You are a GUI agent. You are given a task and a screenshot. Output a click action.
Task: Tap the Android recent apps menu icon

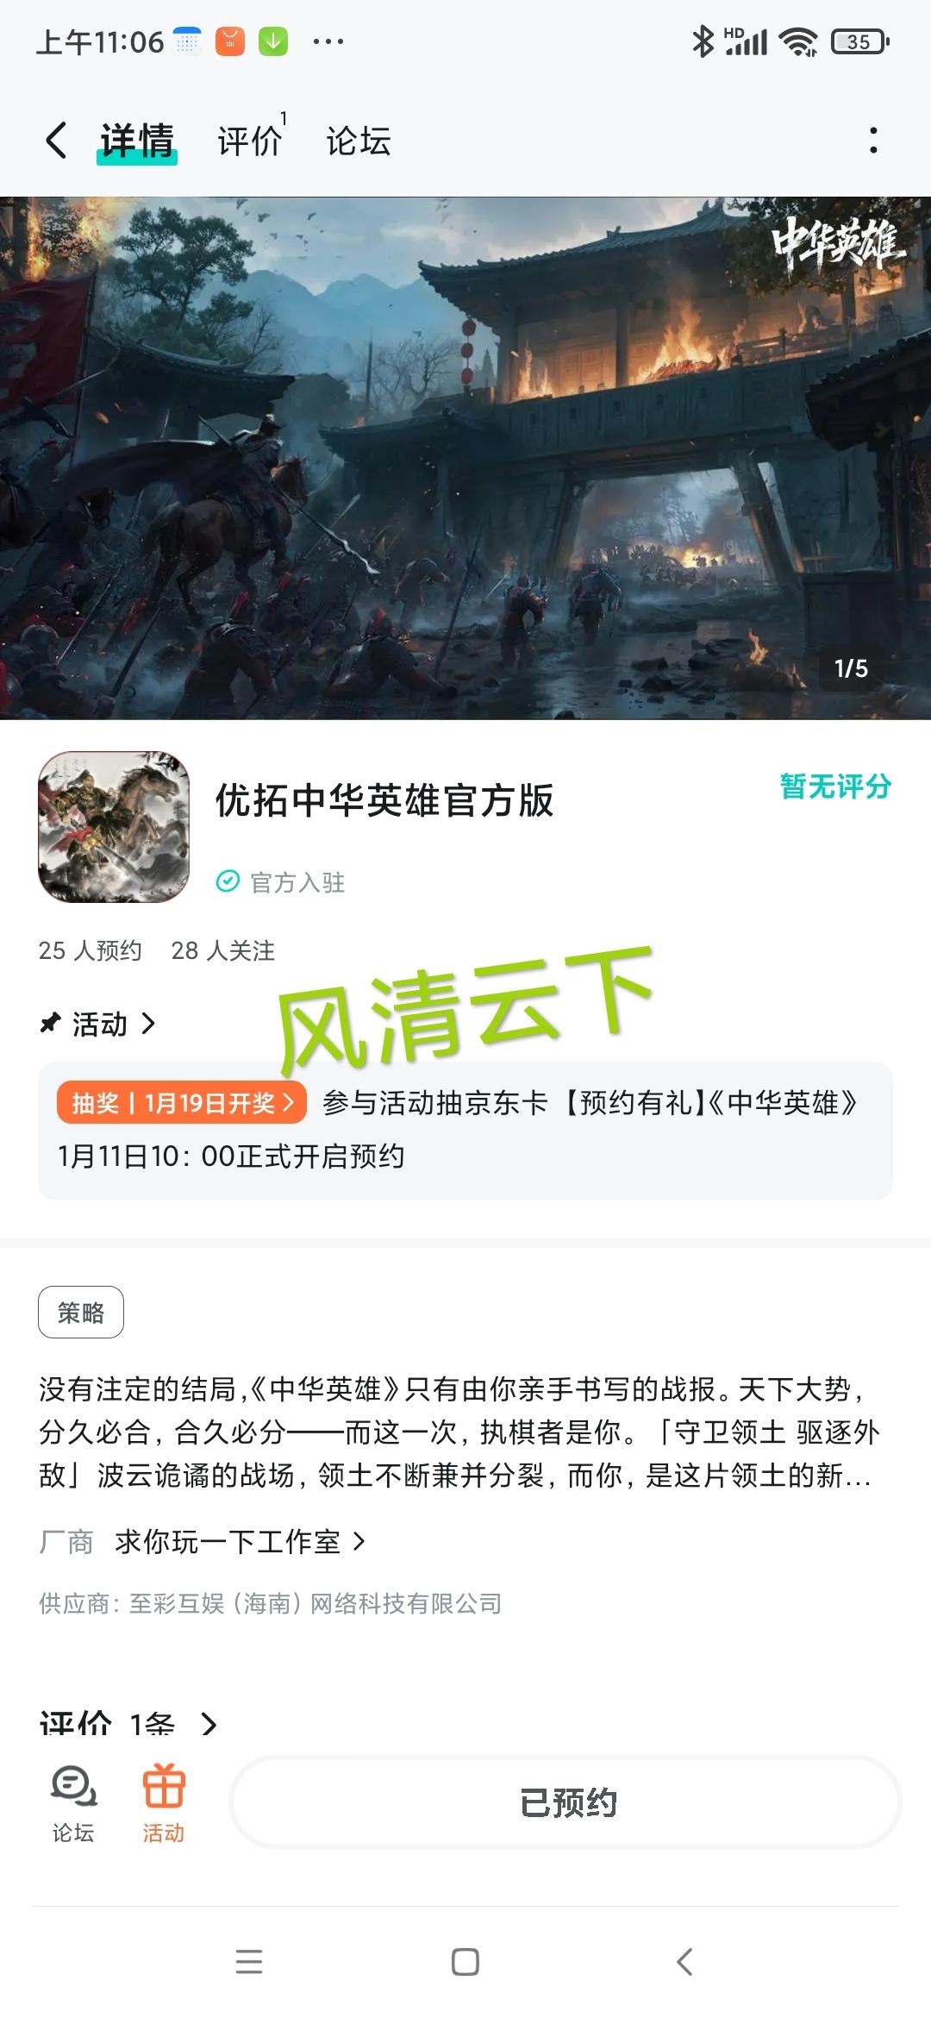[249, 1962]
